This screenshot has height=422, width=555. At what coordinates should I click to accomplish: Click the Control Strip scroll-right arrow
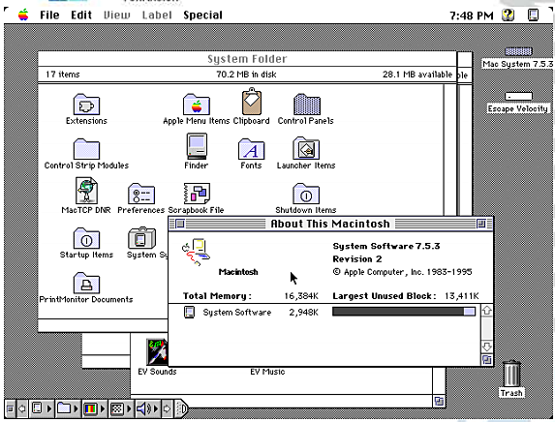[167, 408]
